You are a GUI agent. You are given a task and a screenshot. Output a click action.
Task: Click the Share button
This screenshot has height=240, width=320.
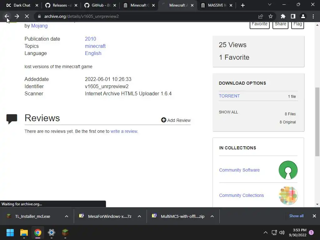click(x=280, y=24)
